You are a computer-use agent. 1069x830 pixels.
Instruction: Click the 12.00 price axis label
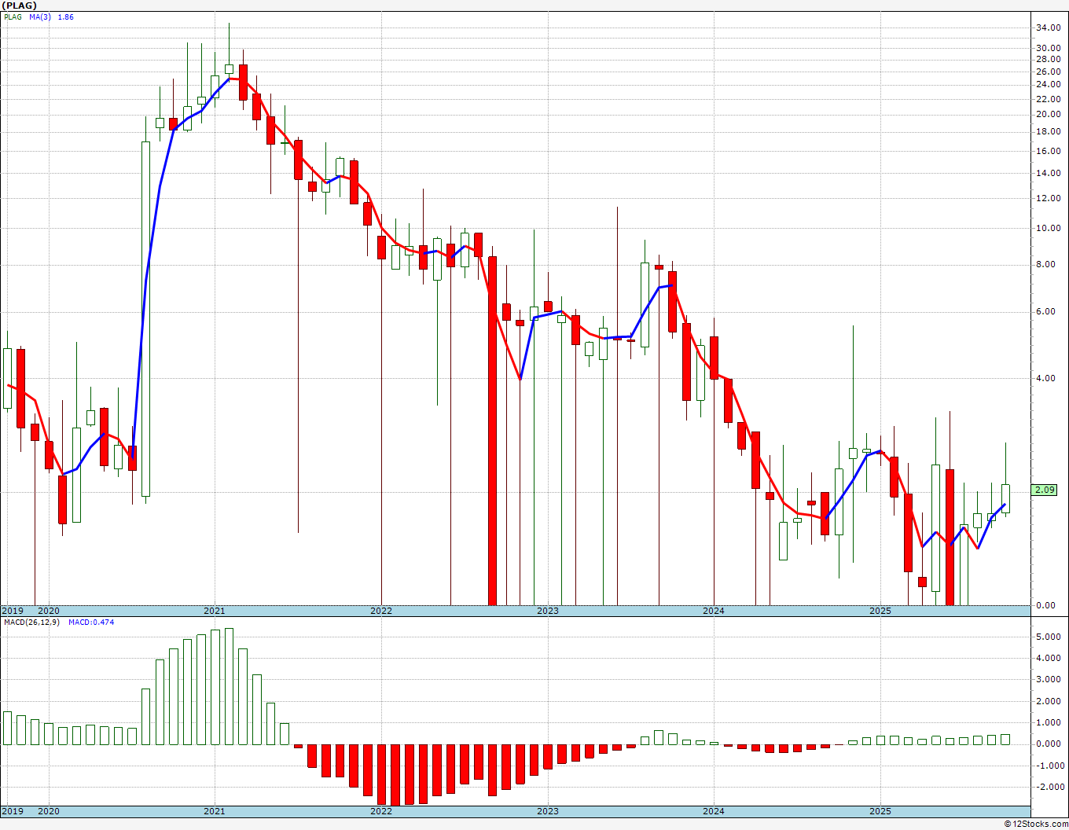pos(1048,198)
